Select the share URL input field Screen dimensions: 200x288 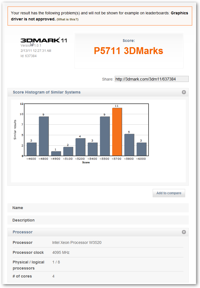click(x=152, y=79)
